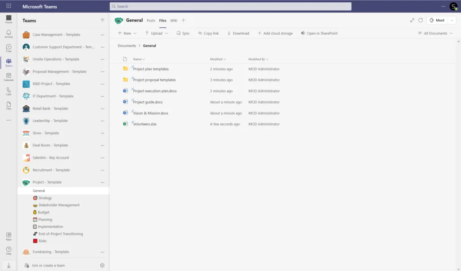Select the Files tab
Viewport: 461px width, 271px height.
(163, 20)
